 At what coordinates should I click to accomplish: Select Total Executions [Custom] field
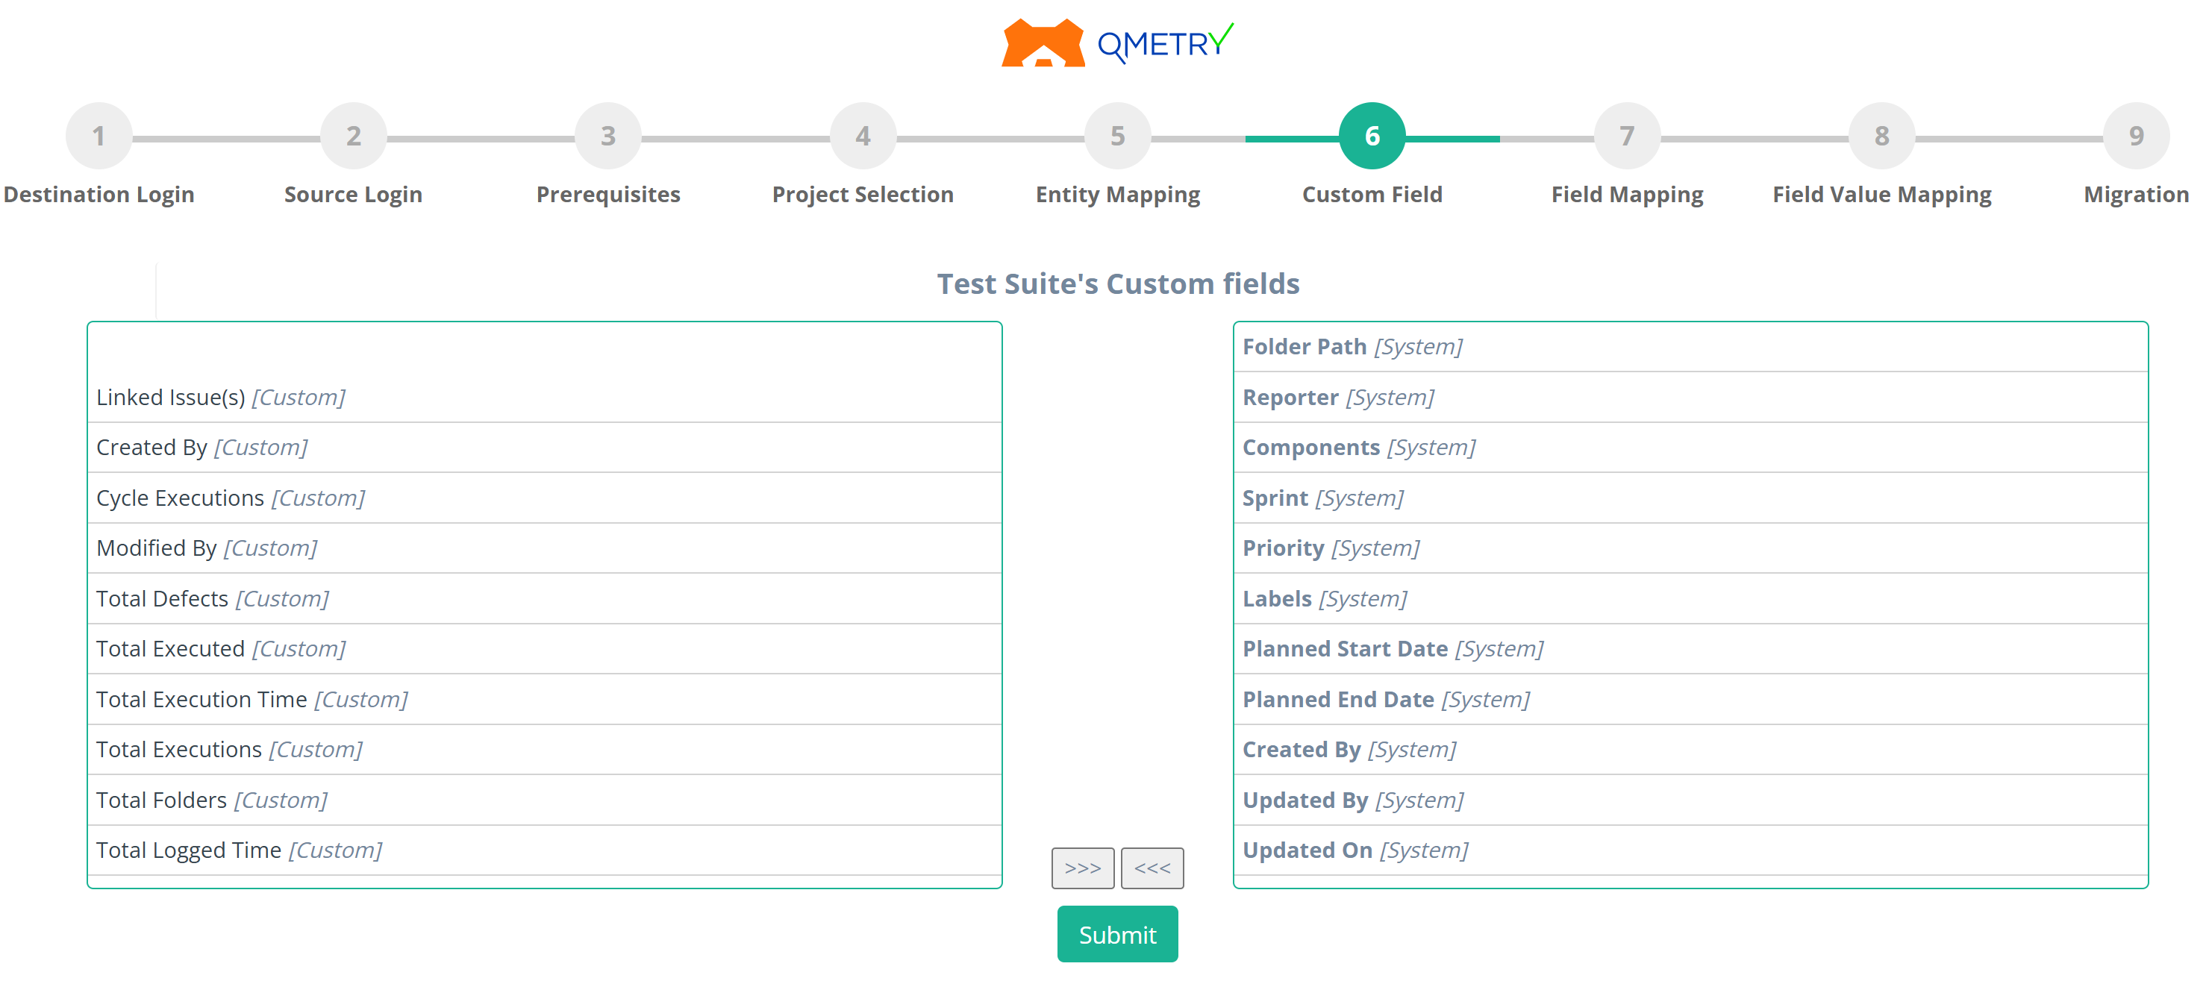pos(545,750)
